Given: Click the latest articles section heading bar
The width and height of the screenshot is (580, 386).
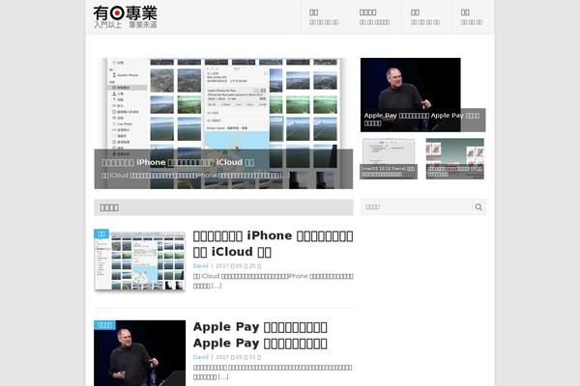Looking at the screenshot, I should tap(223, 207).
